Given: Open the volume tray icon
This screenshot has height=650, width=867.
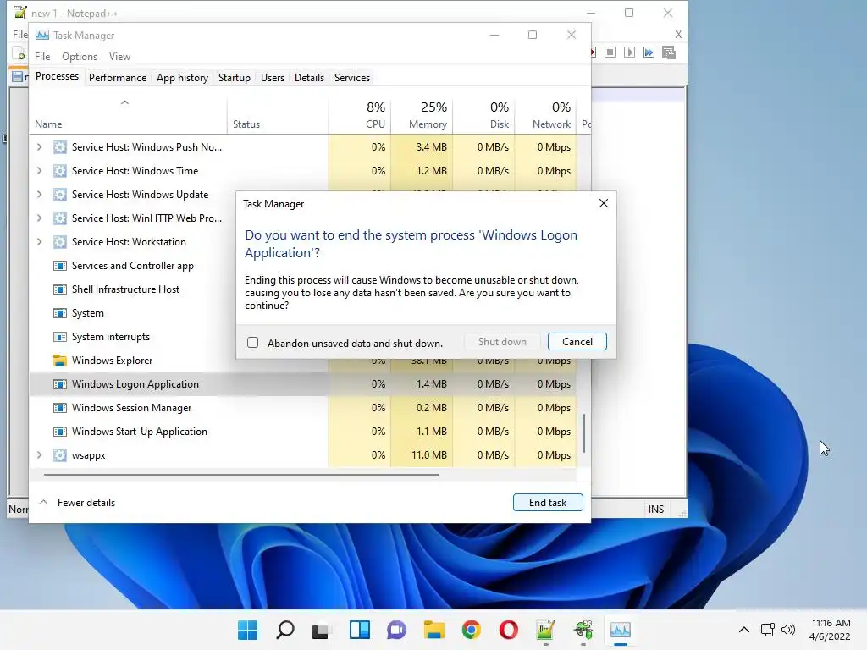Looking at the screenshot, I should [788, 630].
